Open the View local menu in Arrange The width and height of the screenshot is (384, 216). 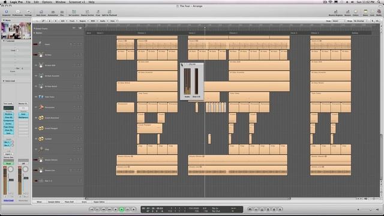[x=113, y=21]
